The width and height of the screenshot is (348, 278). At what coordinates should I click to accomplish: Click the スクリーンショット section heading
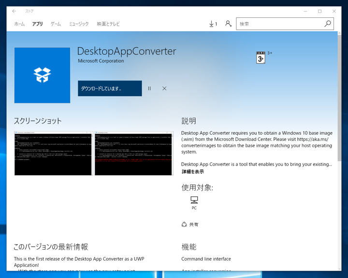[38, 121]
